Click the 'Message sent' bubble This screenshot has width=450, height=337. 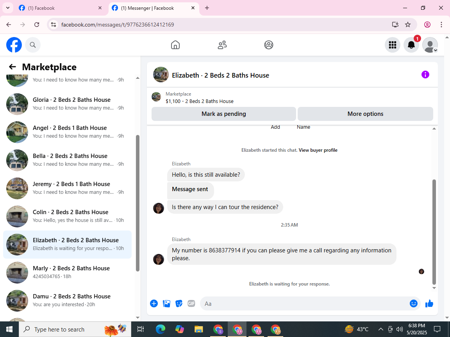click(190, 190)
